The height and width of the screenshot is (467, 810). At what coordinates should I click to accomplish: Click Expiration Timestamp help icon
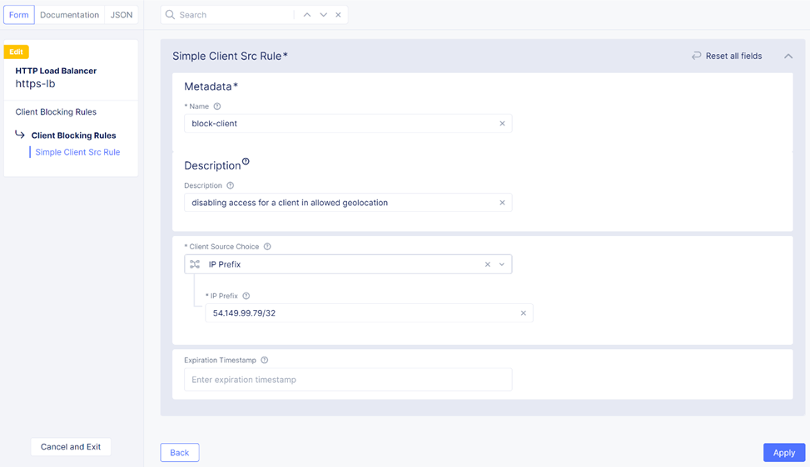(x=265, y=361)
